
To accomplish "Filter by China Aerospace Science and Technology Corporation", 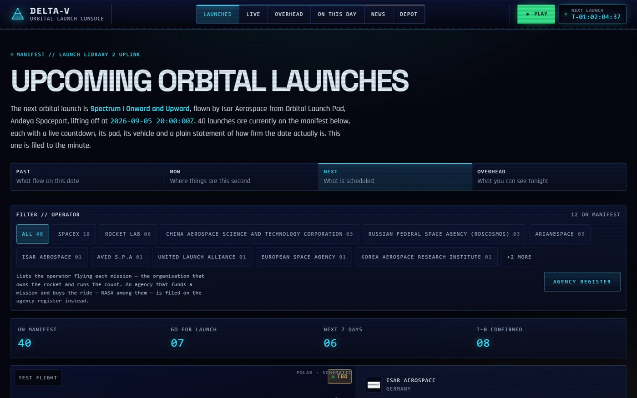I will tap(259, 234).
